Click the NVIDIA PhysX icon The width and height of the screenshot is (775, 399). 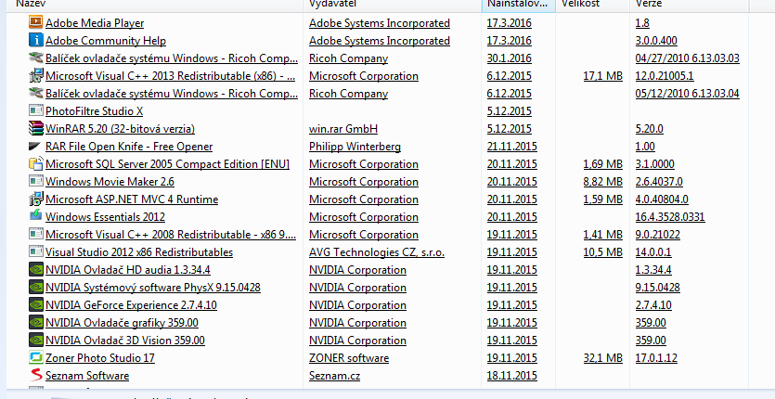pos(36,288)
